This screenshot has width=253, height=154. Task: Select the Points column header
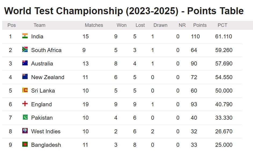[x=200, y=25]
